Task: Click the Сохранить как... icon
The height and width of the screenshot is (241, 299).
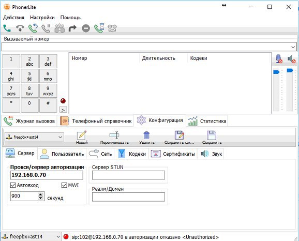Action: (180, 138)
